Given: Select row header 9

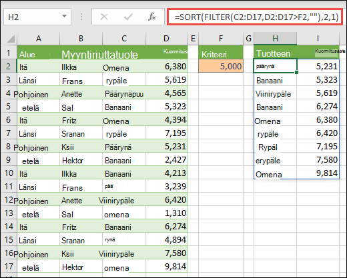Looking at the screenshot, I should click(9, 159).
